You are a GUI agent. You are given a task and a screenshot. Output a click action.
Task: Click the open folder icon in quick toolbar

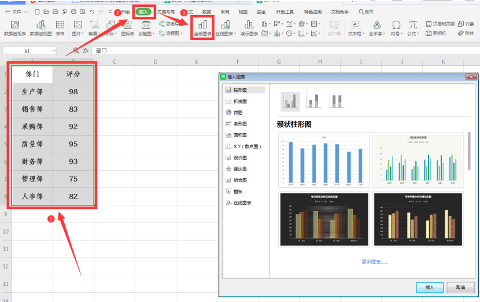click(x=46, y=12)
